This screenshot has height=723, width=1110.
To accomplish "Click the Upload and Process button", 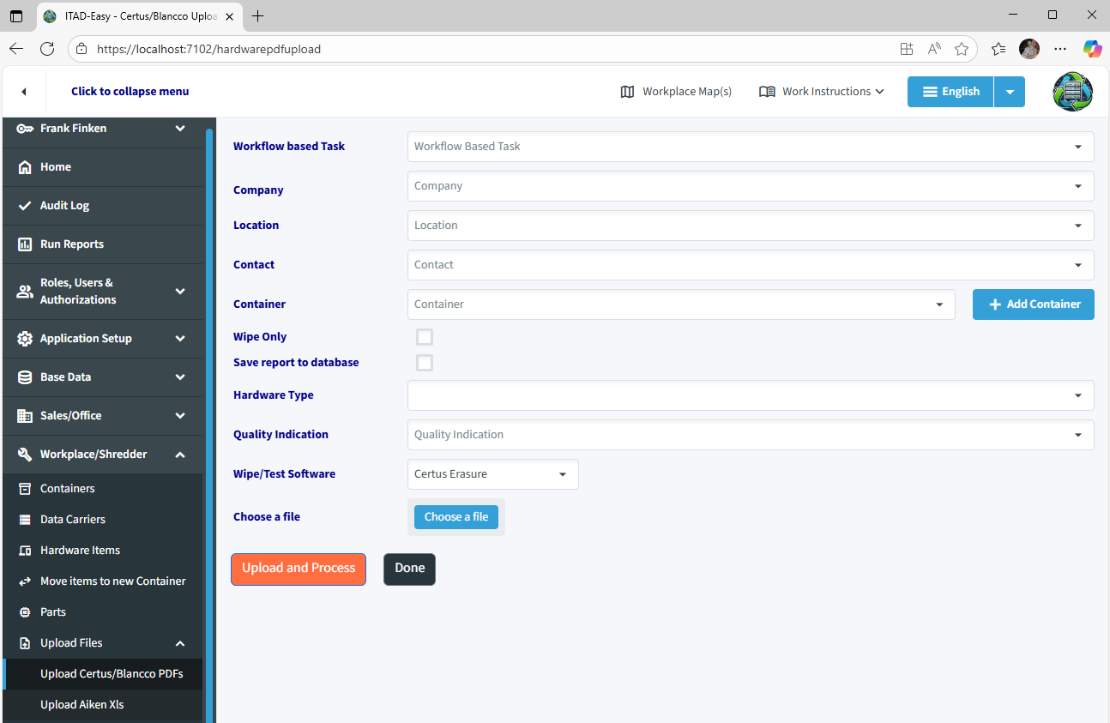I will click(x=299, y=569).
